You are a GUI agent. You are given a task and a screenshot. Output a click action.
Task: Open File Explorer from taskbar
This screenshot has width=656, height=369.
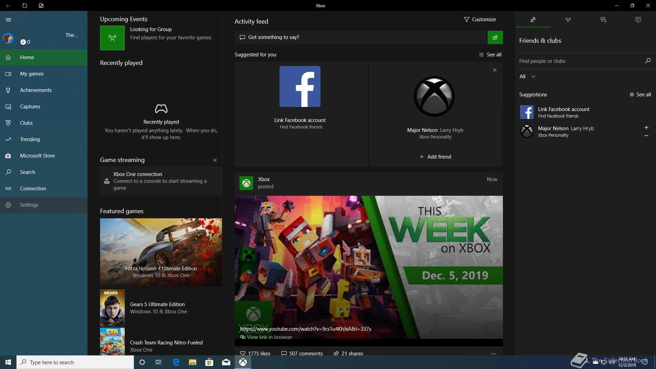tap(193, 362)
